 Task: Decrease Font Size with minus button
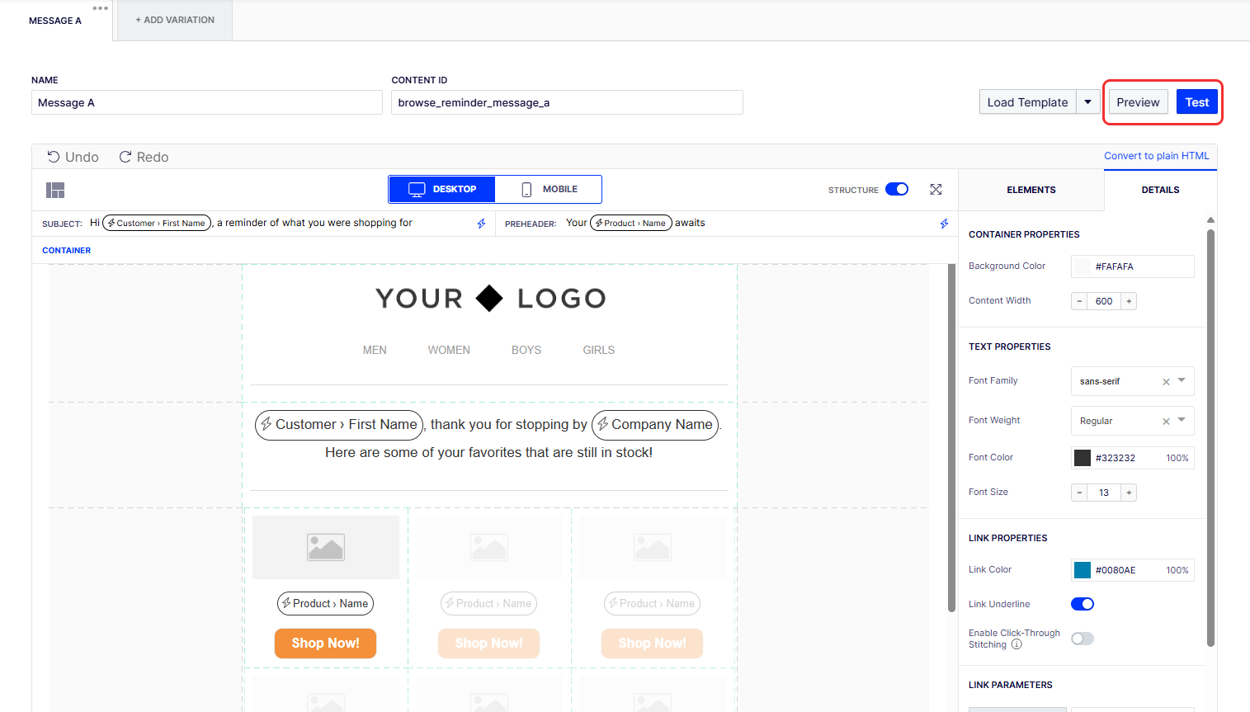pos(1079,493)
